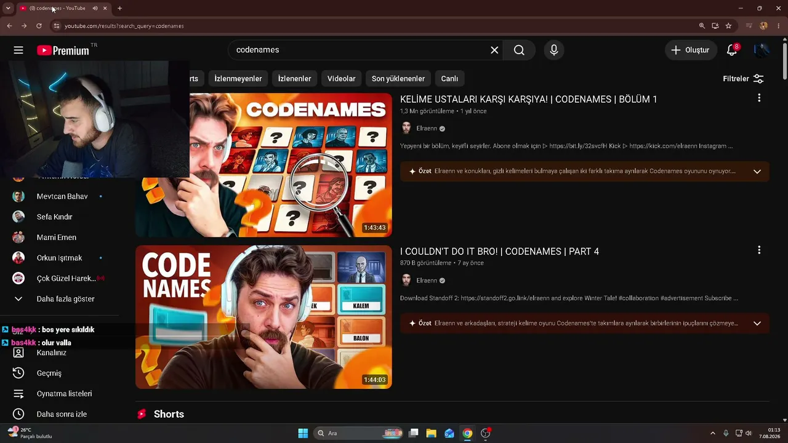Show hidden system tray icons
The image size is (788, 443).
click(713, 433)
